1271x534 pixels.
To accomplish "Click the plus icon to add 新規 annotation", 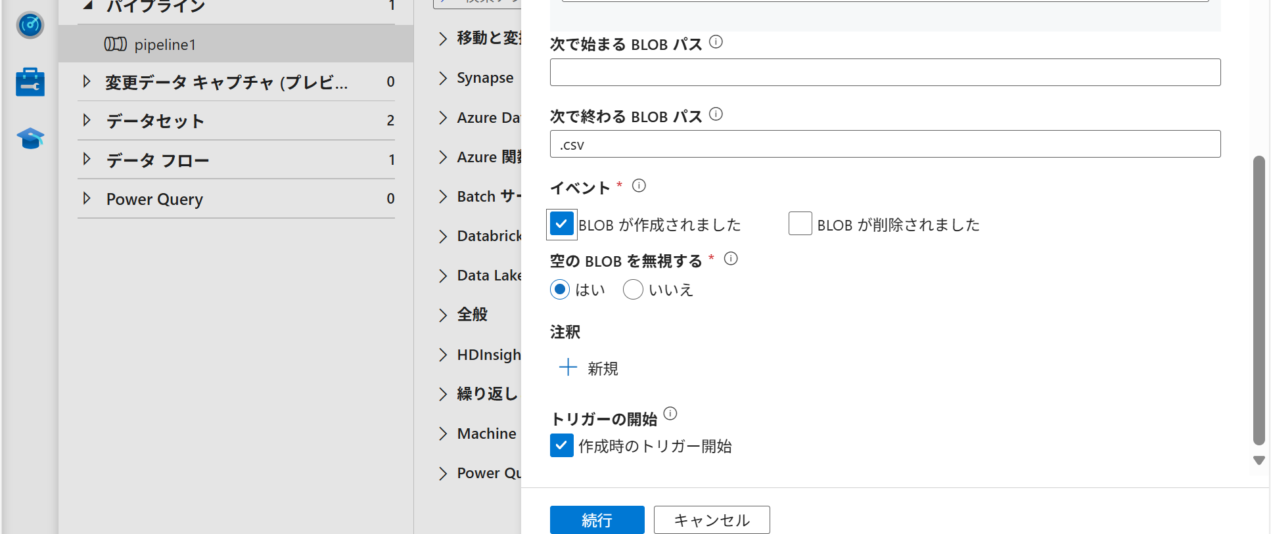I will click(x=568, y=367).
